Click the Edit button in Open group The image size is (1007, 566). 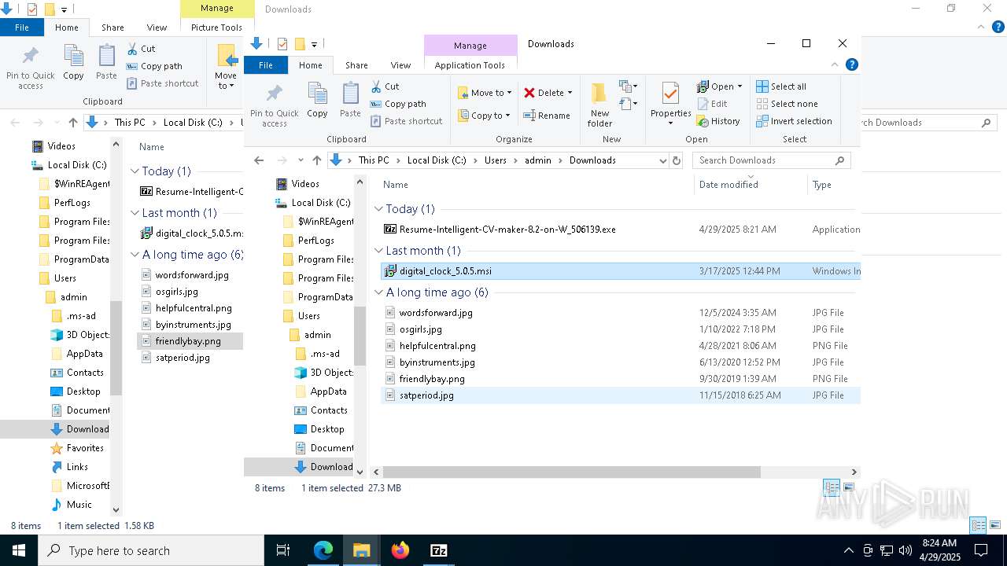(x=713, y=104)
